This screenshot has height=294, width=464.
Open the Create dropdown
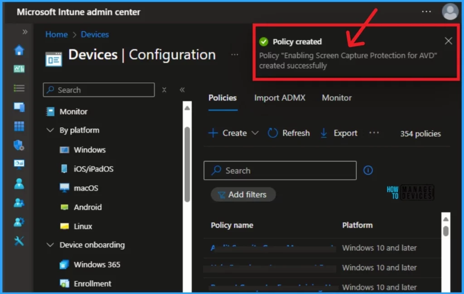[233, 133]
